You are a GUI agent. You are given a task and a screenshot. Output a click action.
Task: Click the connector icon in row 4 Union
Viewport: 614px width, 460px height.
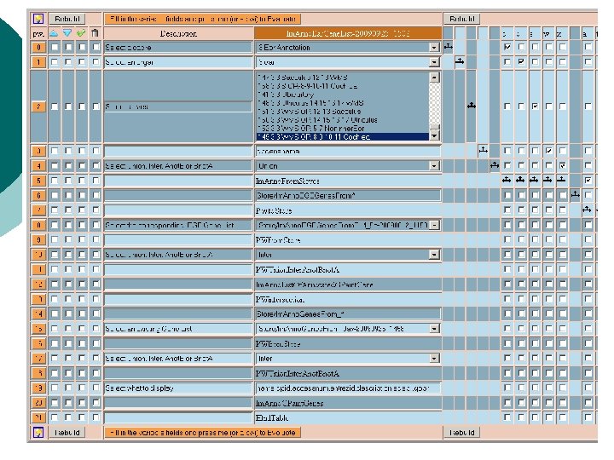click(495, 165)
